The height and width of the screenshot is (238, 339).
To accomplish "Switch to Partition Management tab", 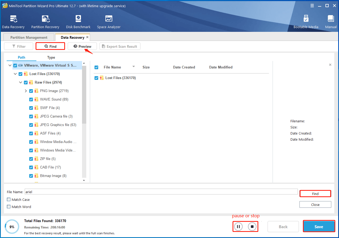I will tap(29, 37).
